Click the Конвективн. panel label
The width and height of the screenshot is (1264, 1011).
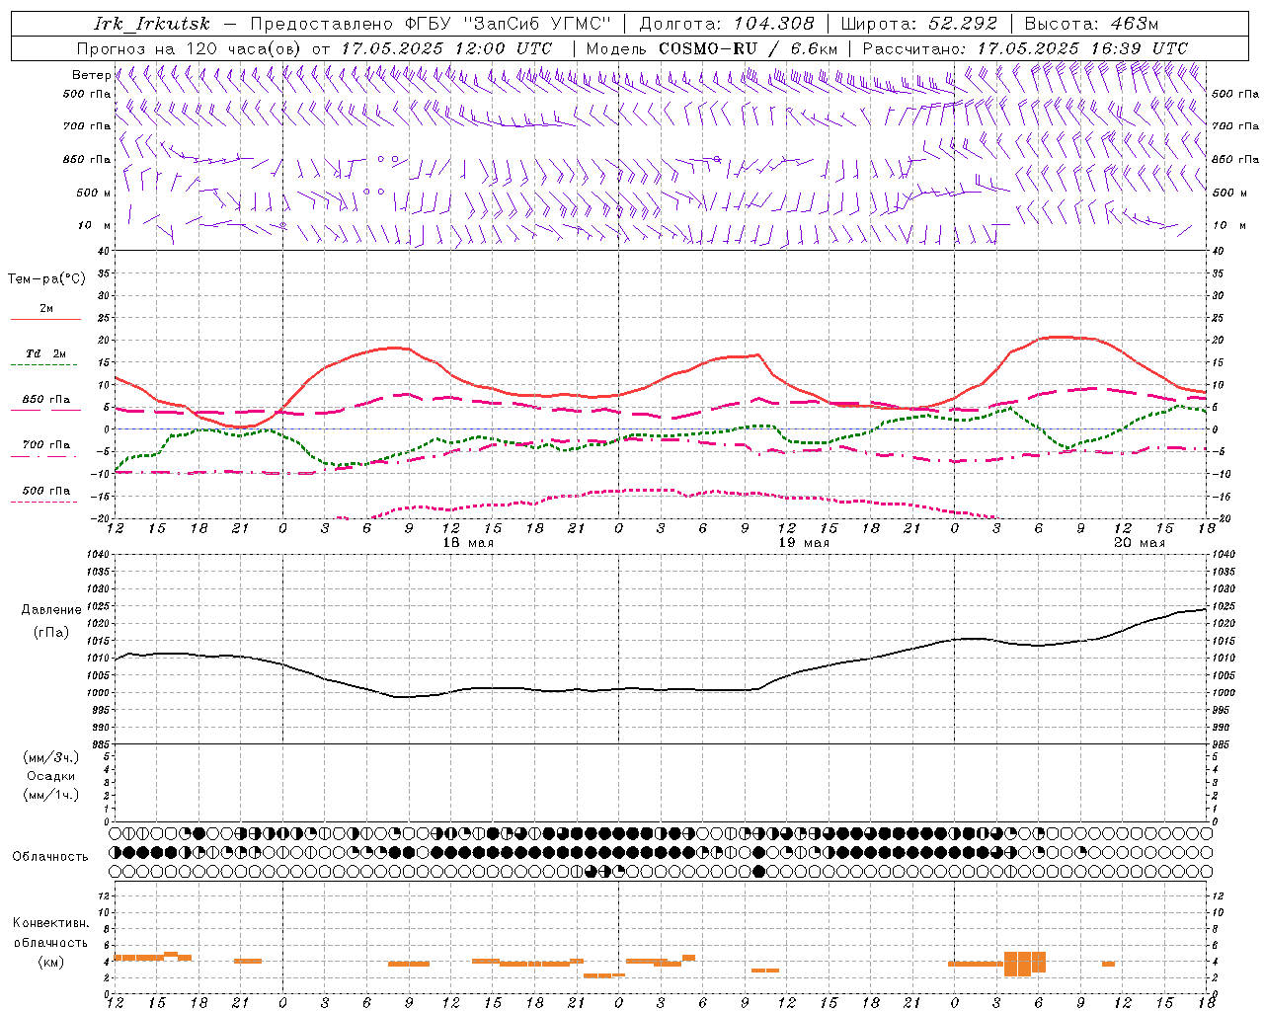50,923
